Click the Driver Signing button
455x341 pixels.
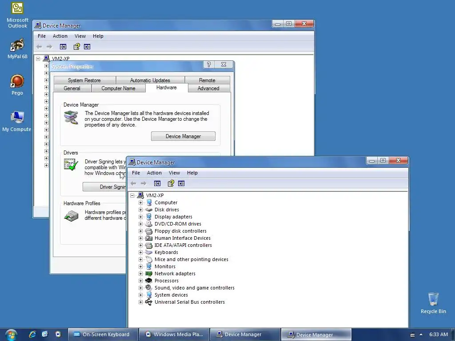104,187
